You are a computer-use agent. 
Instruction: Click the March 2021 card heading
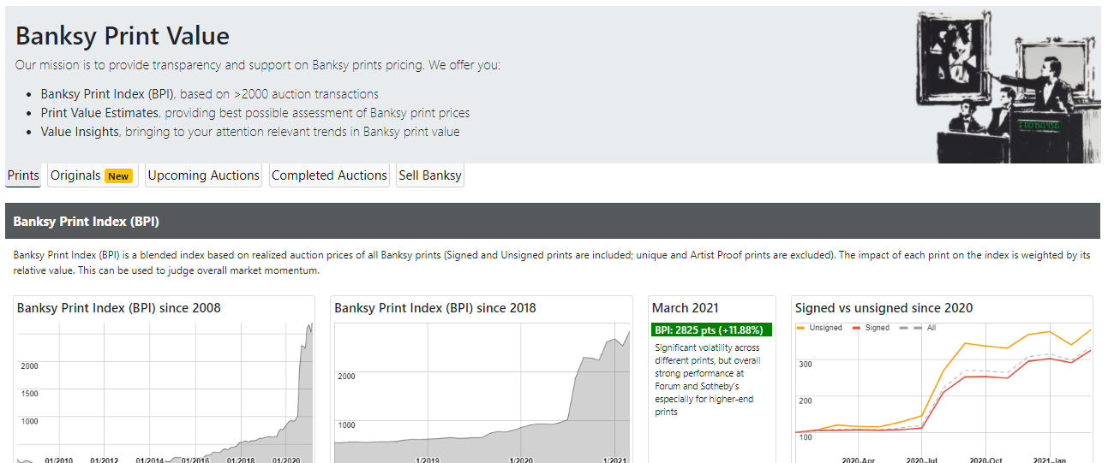coord(685,308)
